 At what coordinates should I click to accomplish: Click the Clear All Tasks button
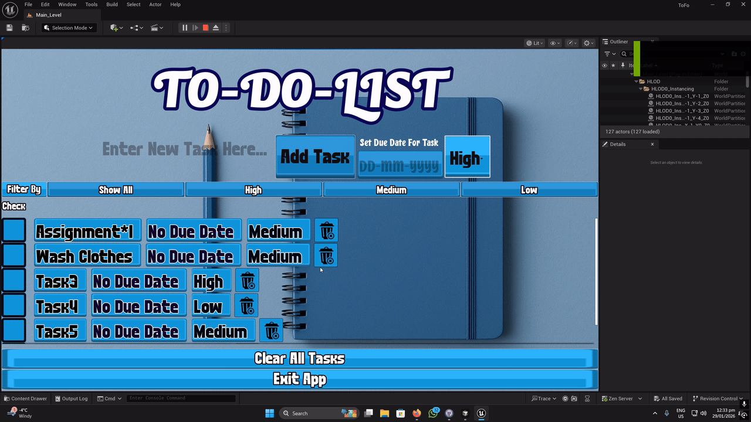pos(299,358)
